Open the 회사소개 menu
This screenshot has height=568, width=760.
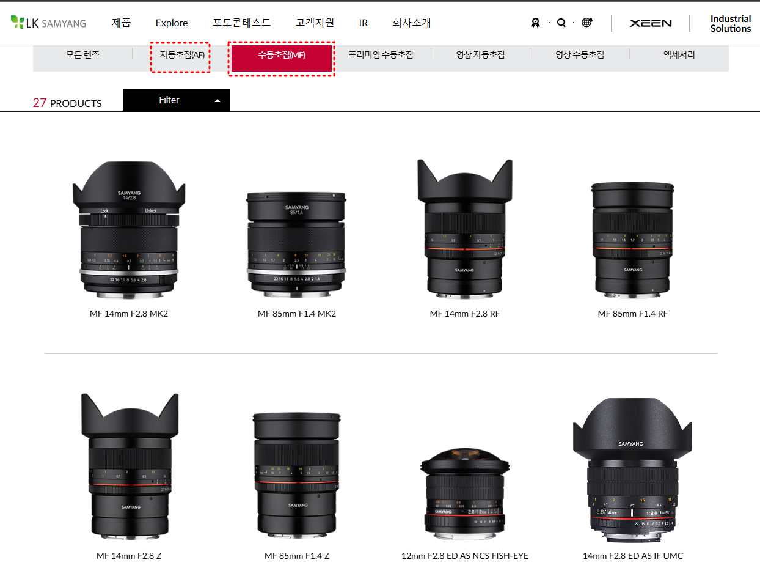click(411, 23)
